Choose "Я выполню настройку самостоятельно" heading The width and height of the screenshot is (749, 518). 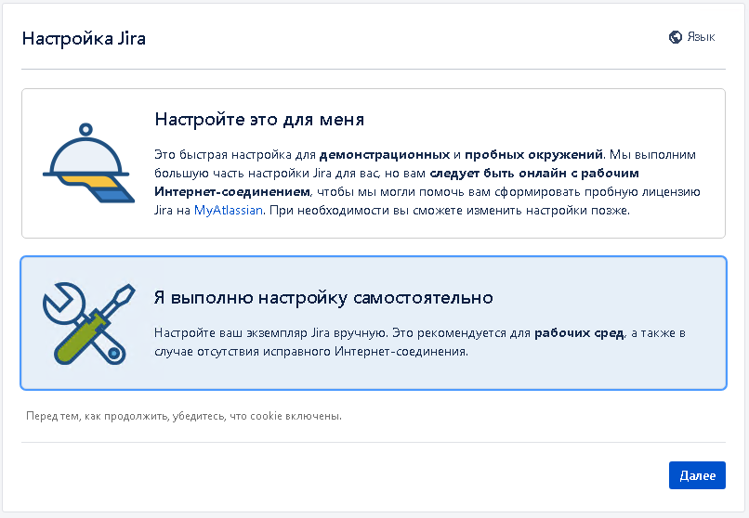pos(323,297)
